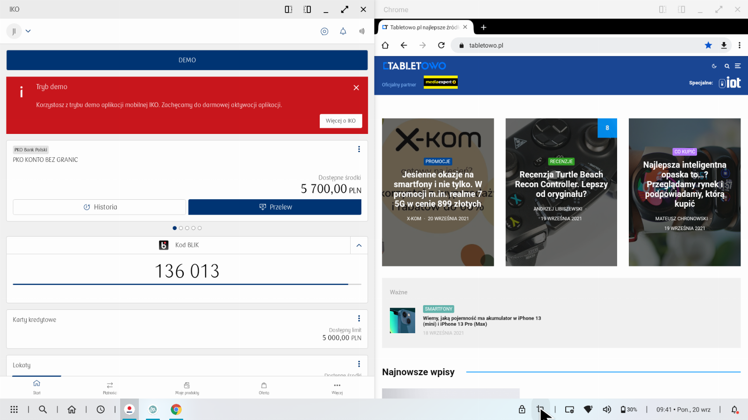
Task: Select the second account carousel dot
Action: coord(181,228)
